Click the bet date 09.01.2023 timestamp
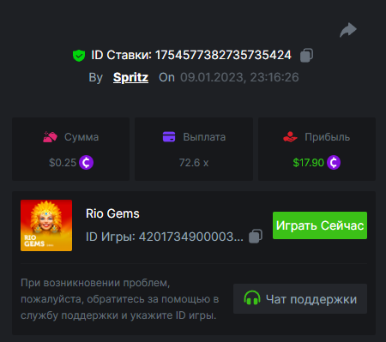The height and width of the screenshot is (342, 386). point(239,77)
